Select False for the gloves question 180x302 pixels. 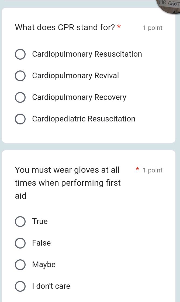pyautogui.click(x=20, y=243)
